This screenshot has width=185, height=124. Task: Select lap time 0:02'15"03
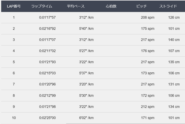(47, 73)
